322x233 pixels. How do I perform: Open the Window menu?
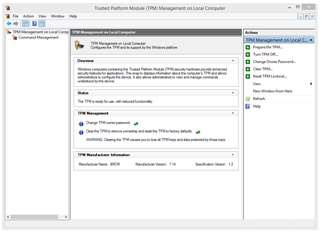tap(58, 16)
